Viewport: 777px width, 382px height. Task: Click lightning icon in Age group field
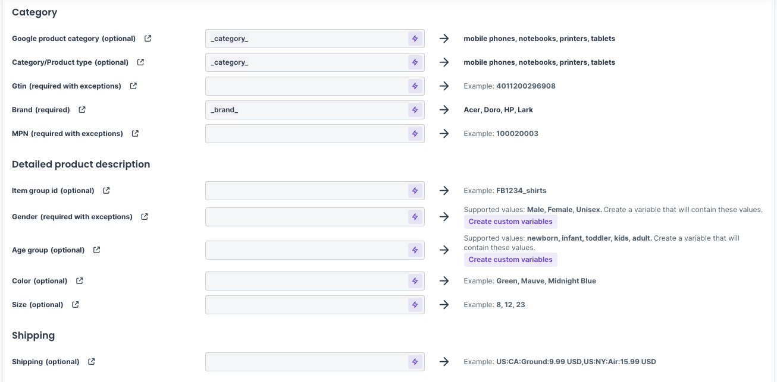415,250
